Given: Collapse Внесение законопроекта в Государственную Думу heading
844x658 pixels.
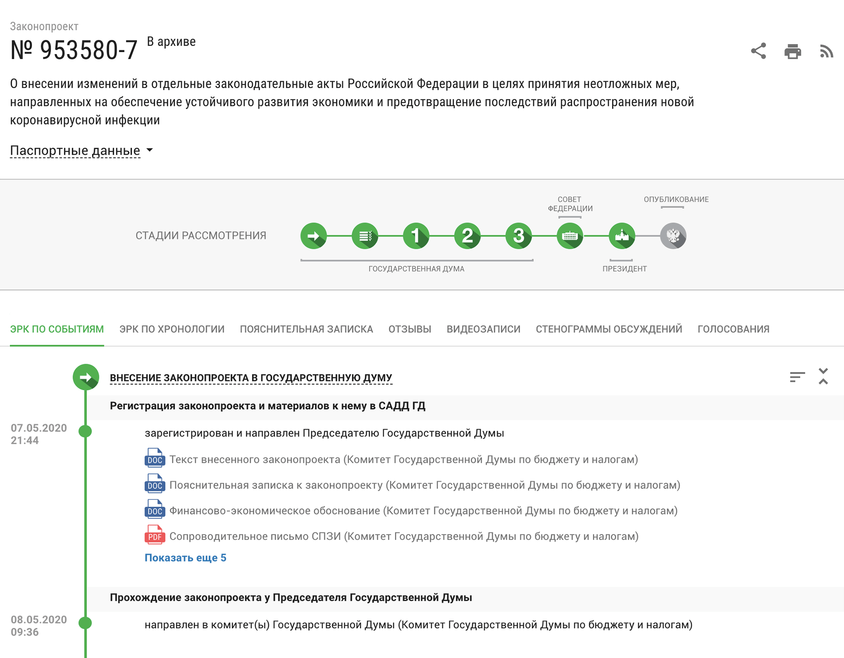Looking at the screenshot, I should pos(251,378).
